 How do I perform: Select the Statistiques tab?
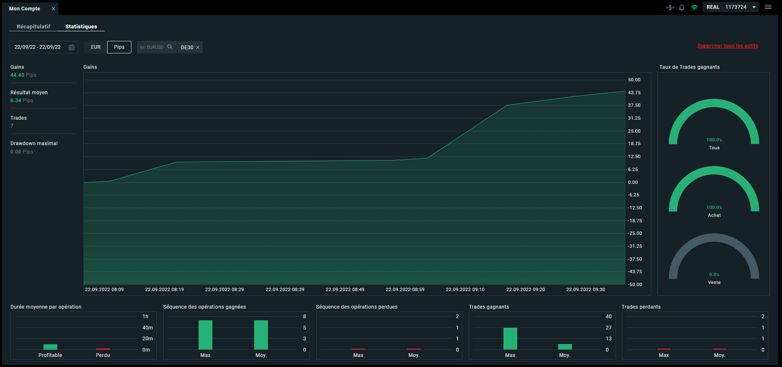(81, 26)
